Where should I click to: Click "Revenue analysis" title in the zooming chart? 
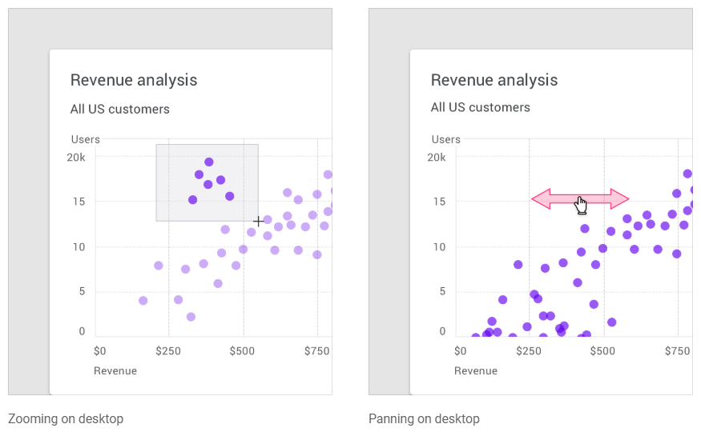pyautogui.click(x=134, y=80)
